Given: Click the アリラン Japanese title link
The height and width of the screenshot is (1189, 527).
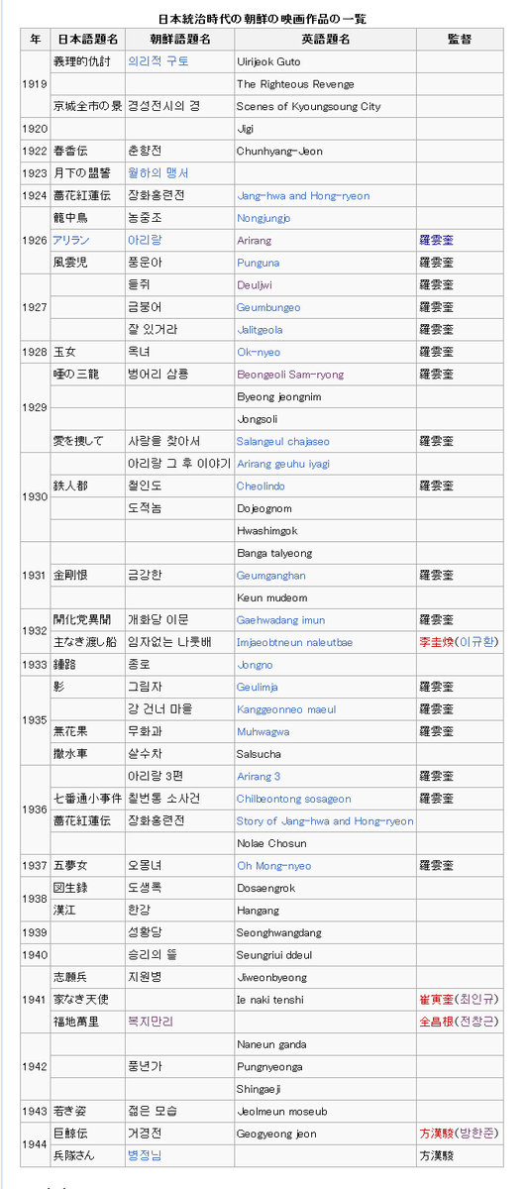Looking at the screenshot, I should click(71, 241).
